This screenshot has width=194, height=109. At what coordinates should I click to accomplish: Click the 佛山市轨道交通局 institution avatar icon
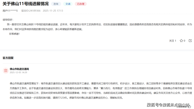click(x=6, y=70)
